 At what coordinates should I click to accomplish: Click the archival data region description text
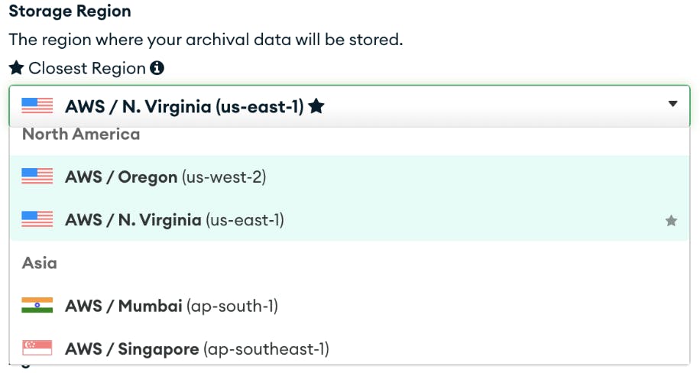pyautogui.click(x=205, y=39)
